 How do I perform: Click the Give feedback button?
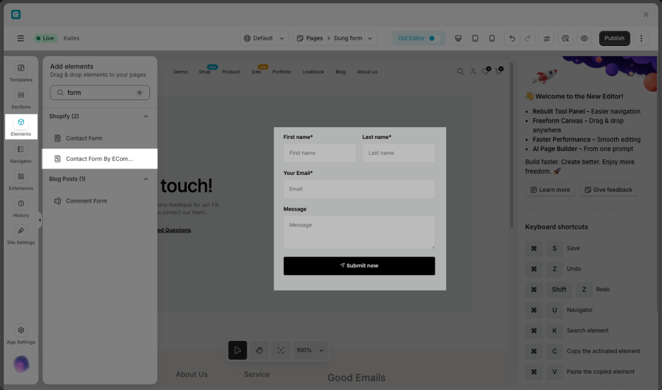pos(608,190)
